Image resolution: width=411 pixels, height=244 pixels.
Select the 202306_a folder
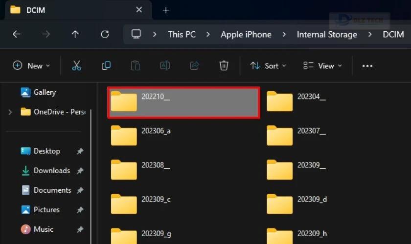pyautogui.click(x=141, y=136)
